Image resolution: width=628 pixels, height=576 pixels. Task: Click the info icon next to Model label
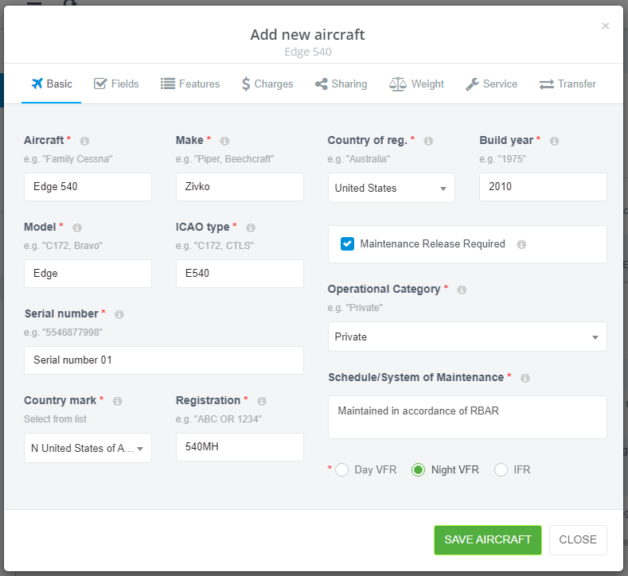point(77,228)
